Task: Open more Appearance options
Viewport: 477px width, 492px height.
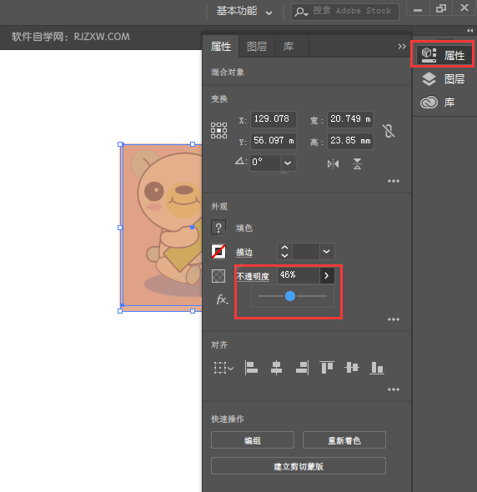Action: [394, 319]
